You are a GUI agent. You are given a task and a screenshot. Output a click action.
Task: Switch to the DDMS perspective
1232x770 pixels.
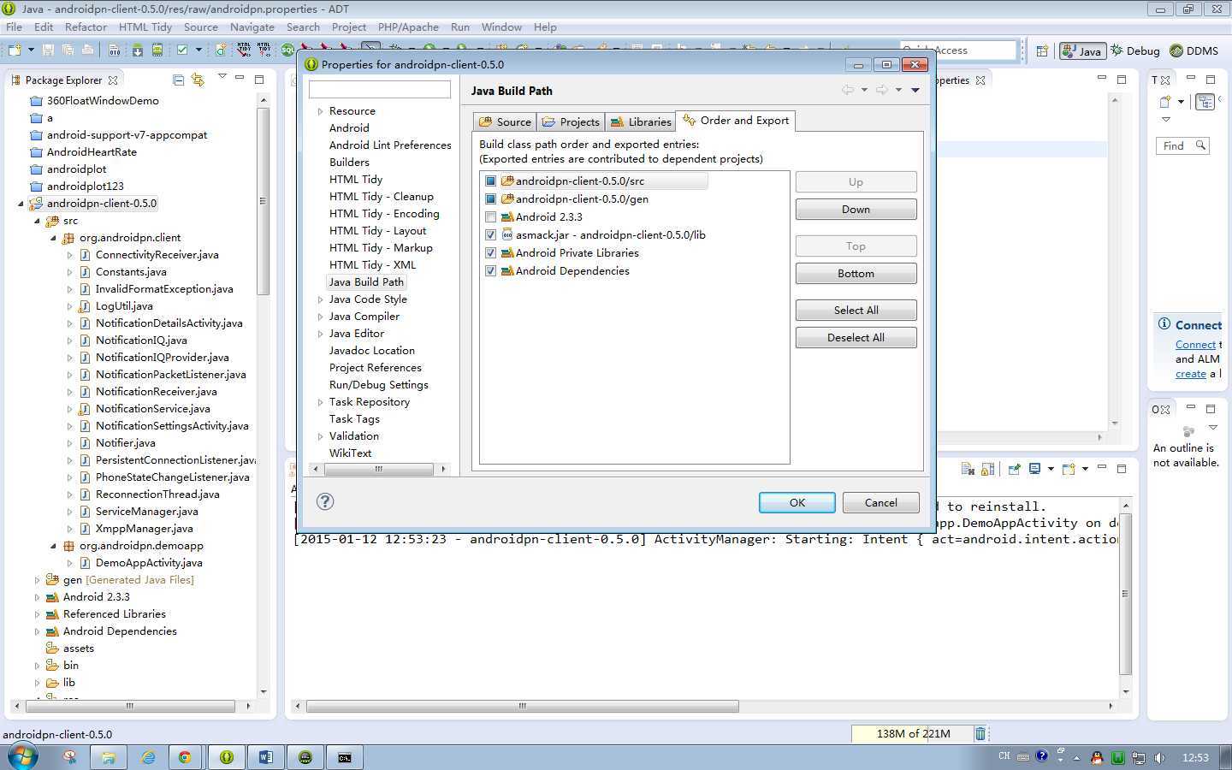coord(1193,50)
